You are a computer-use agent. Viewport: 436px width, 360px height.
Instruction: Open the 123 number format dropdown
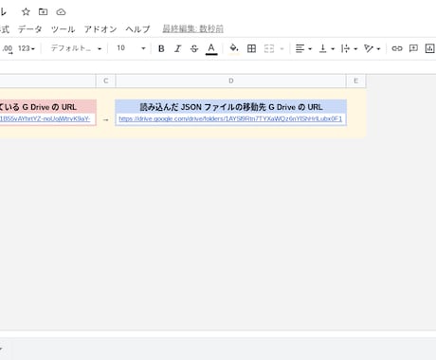(x=27, y=48)
